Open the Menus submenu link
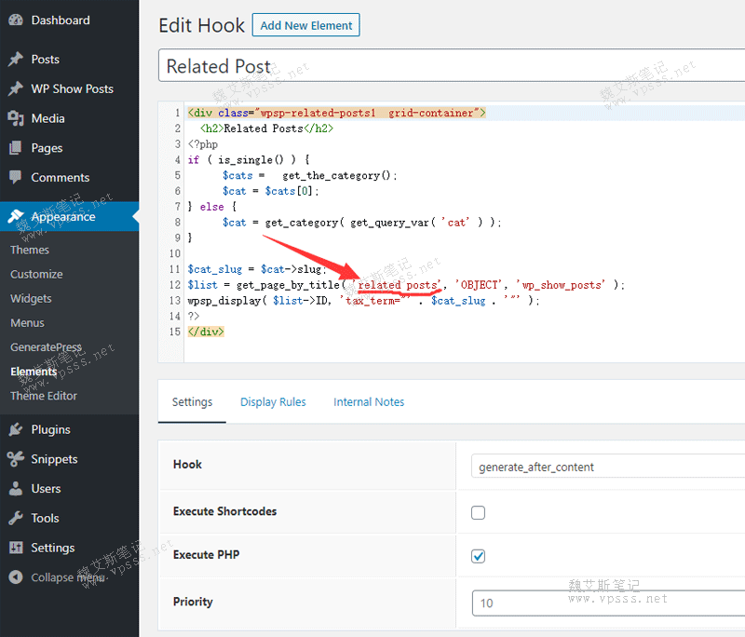Viewport: 745px width, 637px height. pos(27,323)
